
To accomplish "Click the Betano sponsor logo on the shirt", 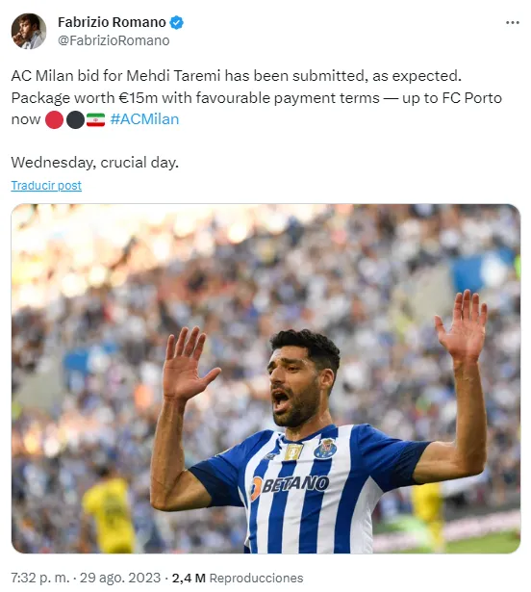I will pos(290,485).
